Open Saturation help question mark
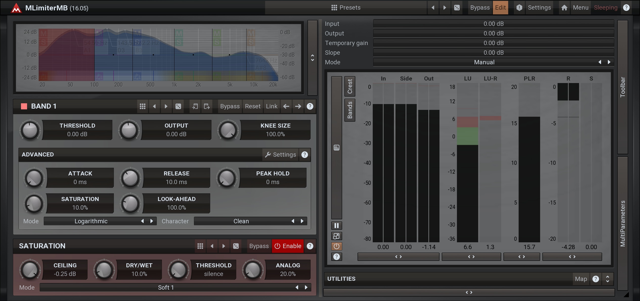The width and height of the screenshot is (640, 301). point(310,246)
